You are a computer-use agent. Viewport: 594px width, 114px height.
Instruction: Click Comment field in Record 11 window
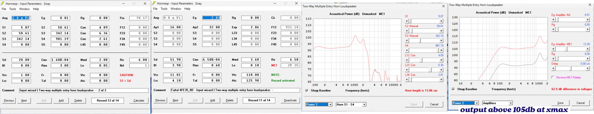tap(235, 90)
